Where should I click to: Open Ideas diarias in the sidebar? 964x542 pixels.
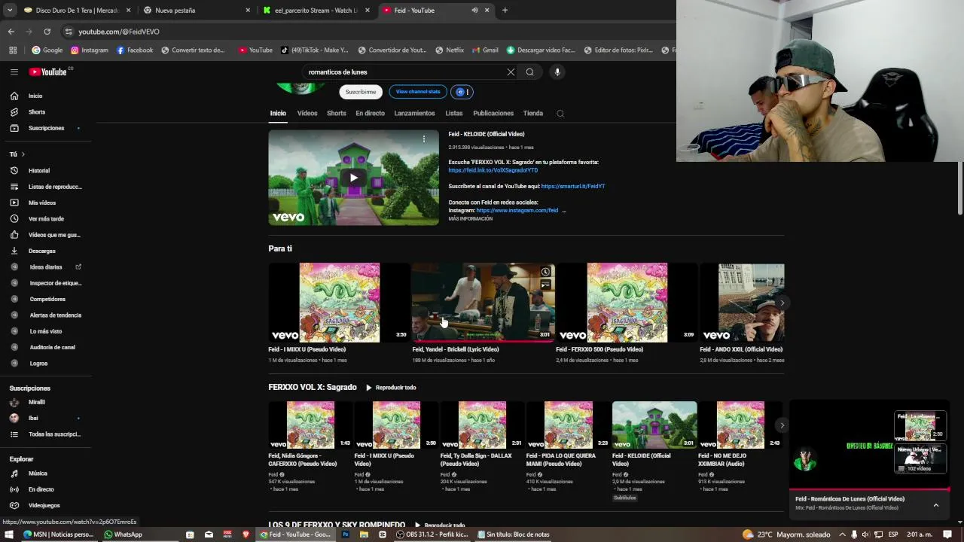tap(46, 267)
